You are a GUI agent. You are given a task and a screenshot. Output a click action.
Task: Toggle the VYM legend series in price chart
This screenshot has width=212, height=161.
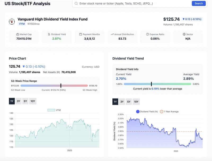(54, 110)
